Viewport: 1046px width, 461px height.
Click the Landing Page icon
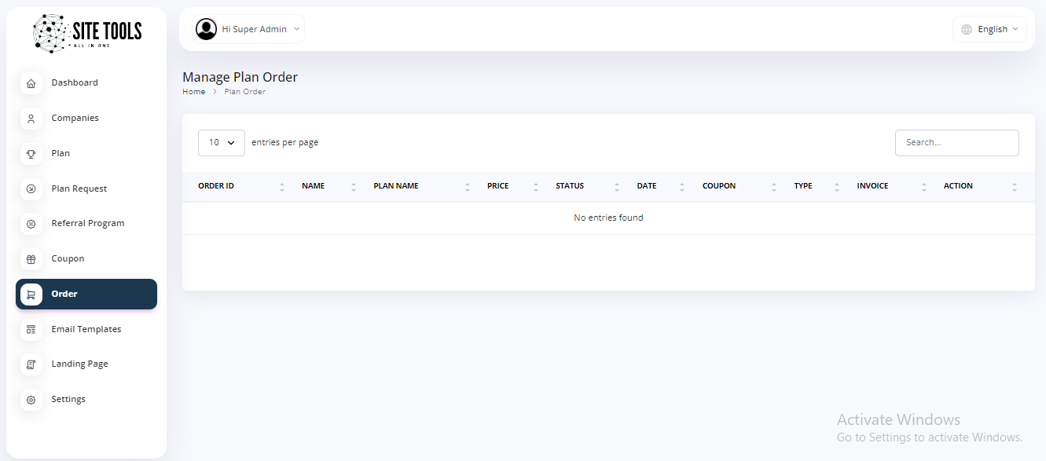click(x=31, y=364)
